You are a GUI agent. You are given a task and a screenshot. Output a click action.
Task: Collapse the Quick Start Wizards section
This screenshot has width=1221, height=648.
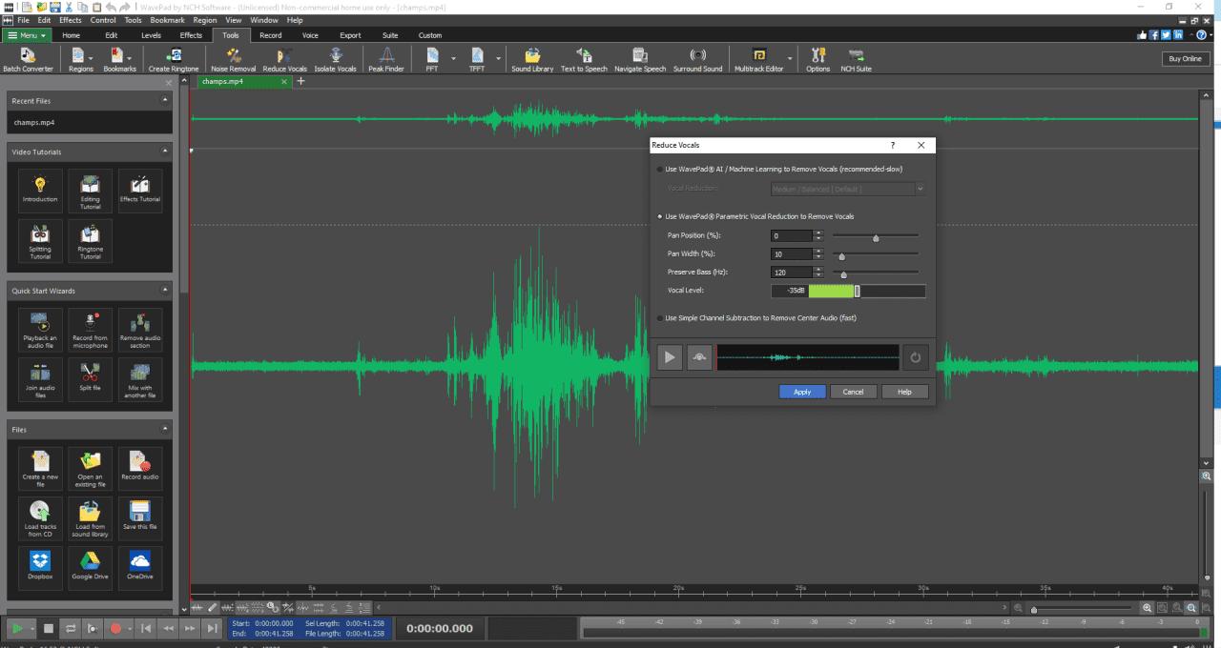[x=164, y=290]
